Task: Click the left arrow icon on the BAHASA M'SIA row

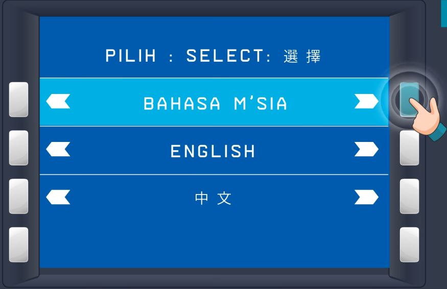Action: 58,102
